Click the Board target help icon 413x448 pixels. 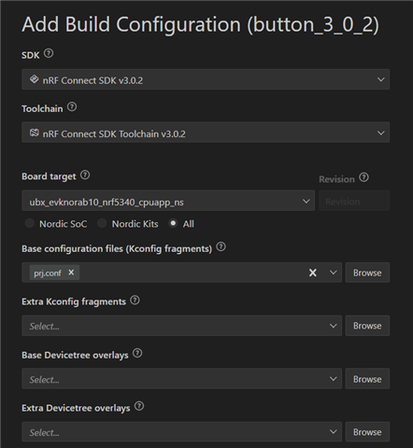pos(85,175)
